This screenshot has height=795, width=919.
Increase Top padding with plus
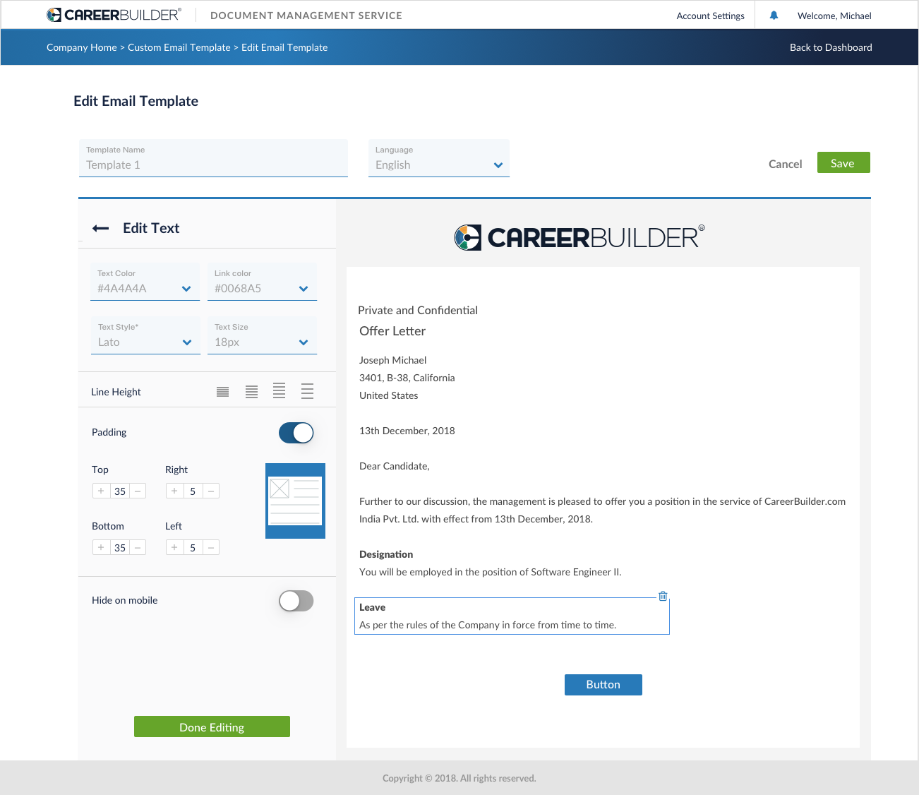[x=101, y=491]
